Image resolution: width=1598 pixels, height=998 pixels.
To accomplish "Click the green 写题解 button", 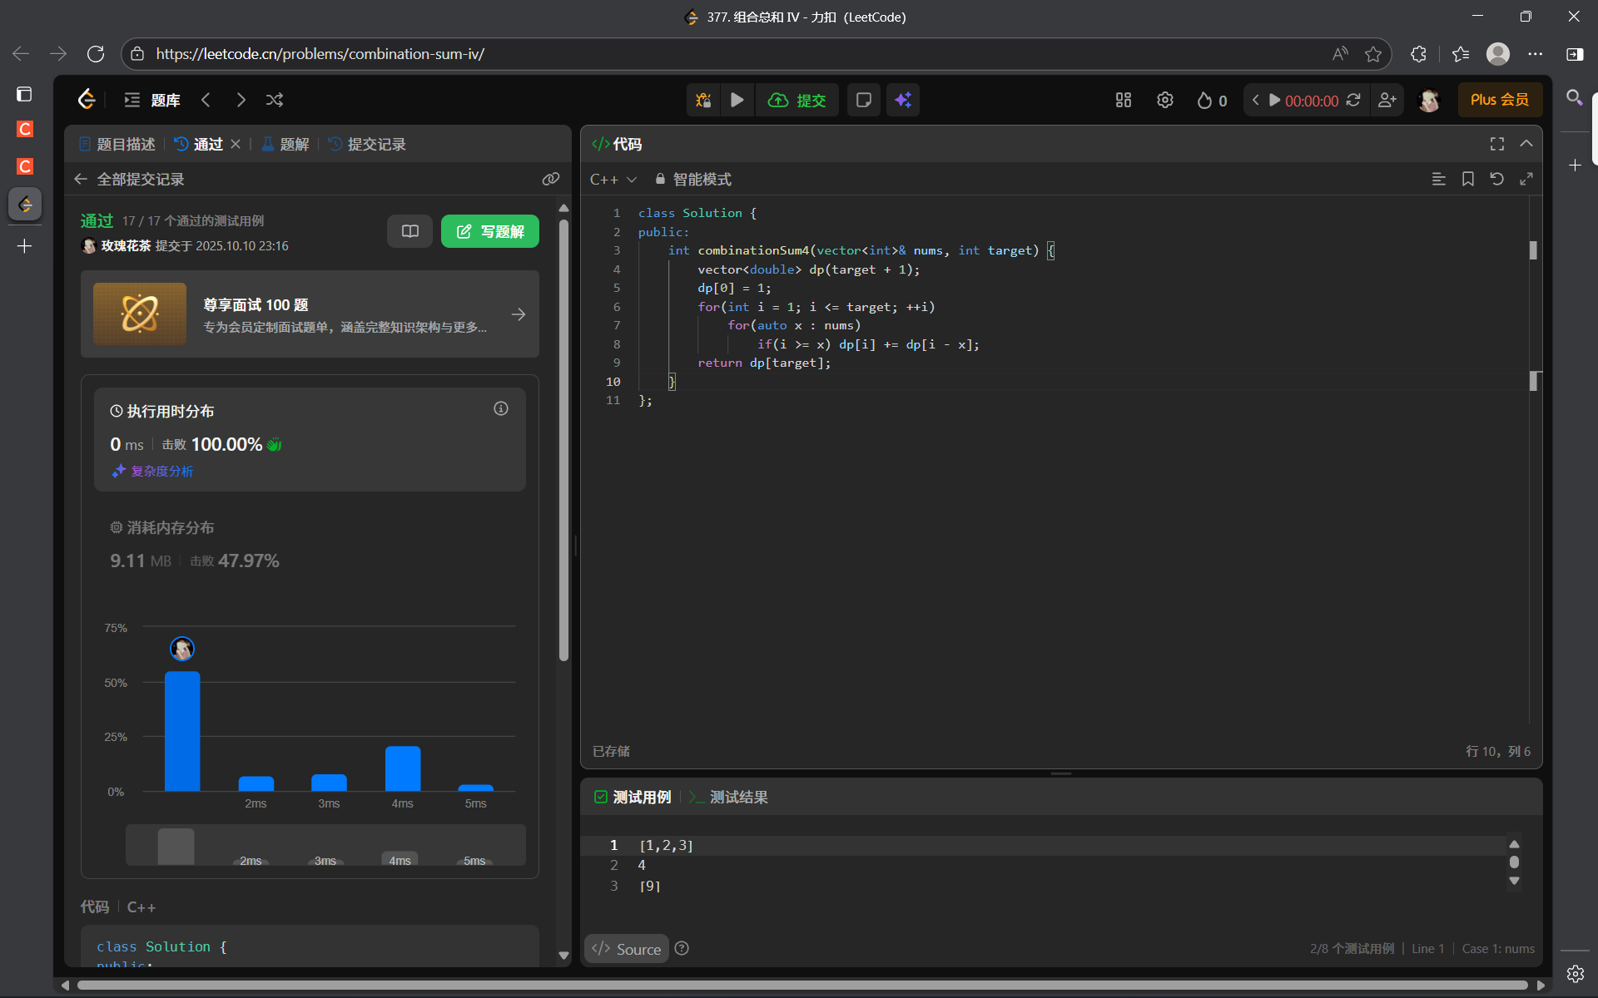I will click(490, 231).
